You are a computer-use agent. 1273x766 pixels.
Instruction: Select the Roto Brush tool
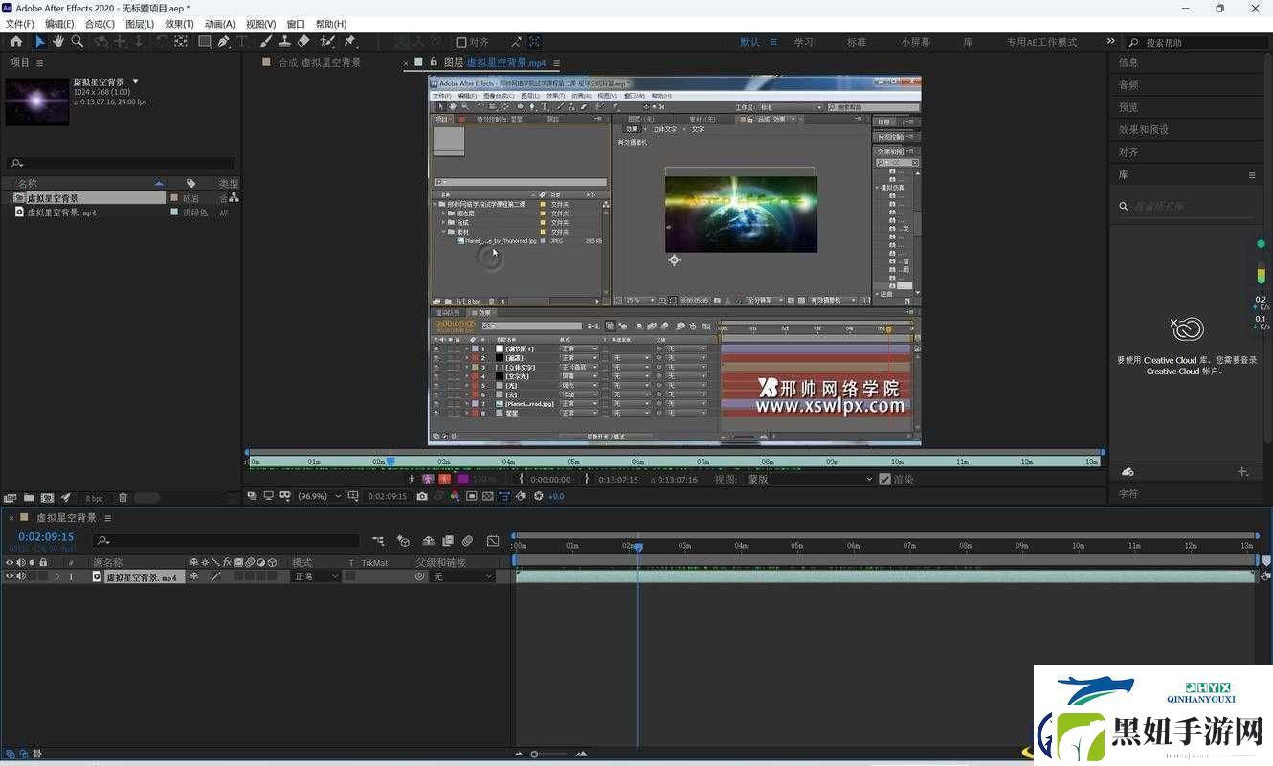[x=327, y=42]
